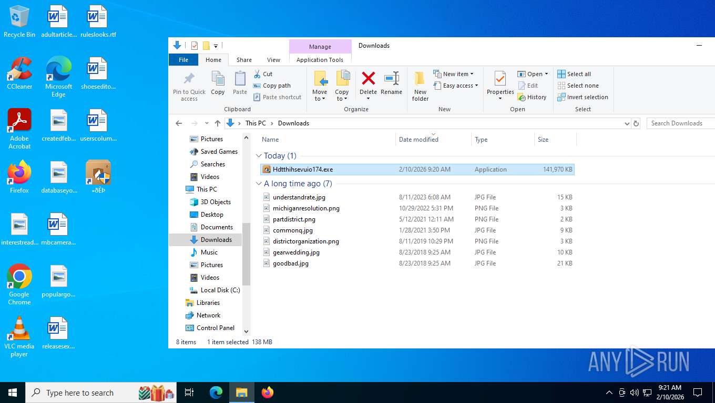Click the red Delete icon
Screen dimensions: 715x403
click(368, 79)
